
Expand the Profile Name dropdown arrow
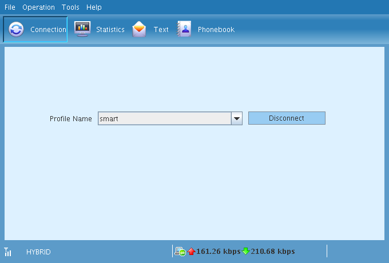pyautogui.click(x=237, y=118)
